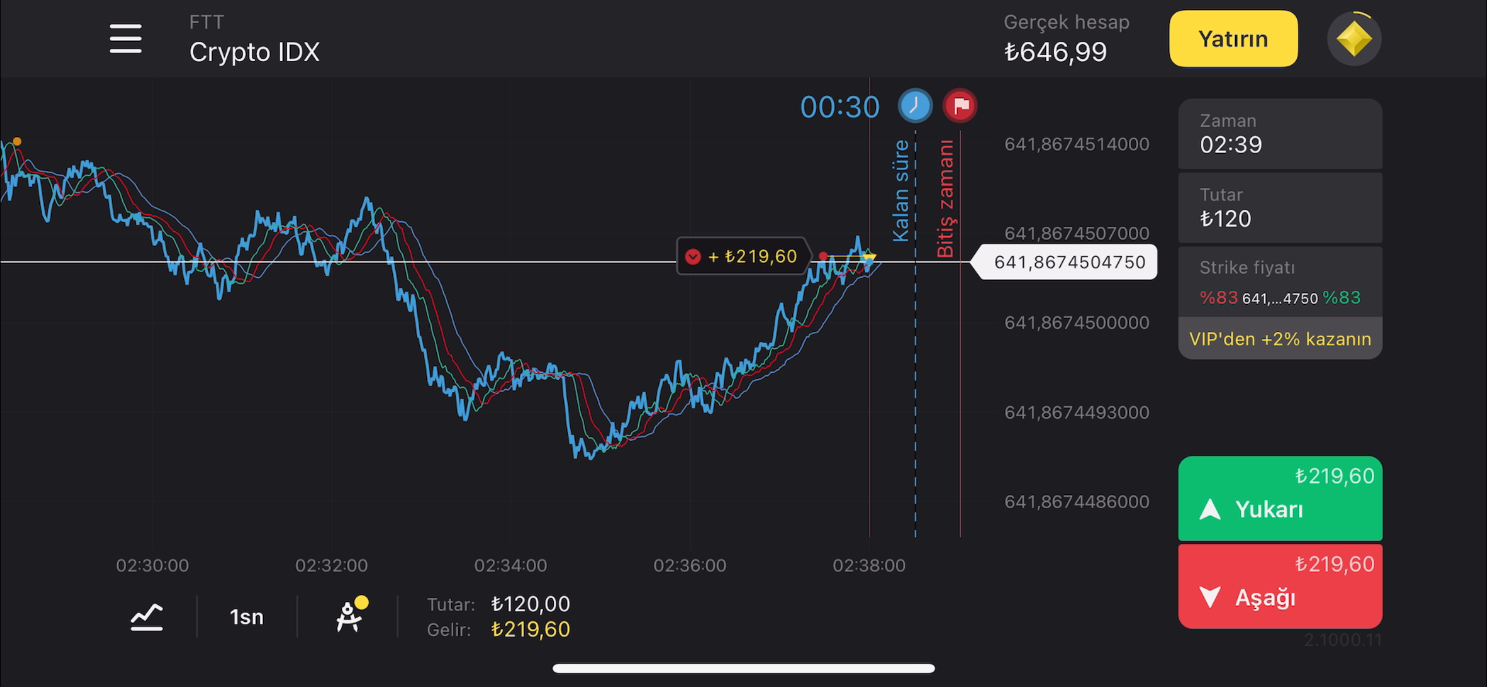Open the Strike fiyatı selector
This screenshot has height=687, width=1487.
tap(1280, 284)
